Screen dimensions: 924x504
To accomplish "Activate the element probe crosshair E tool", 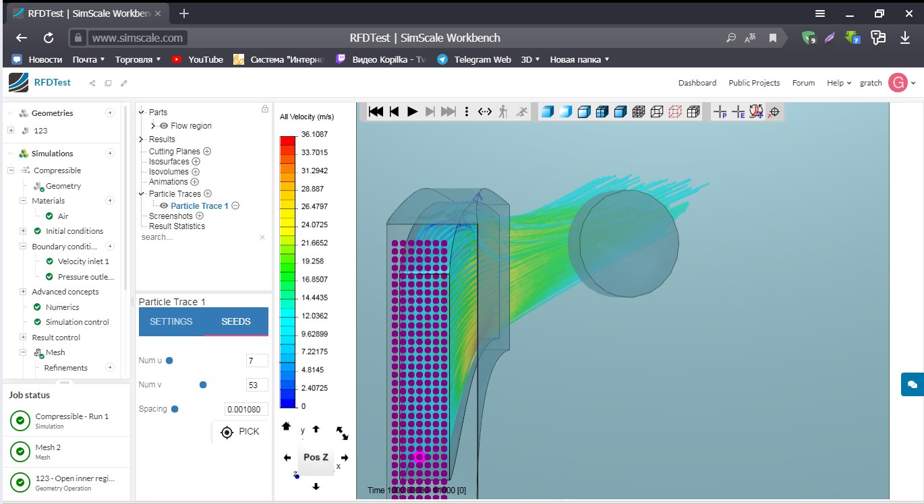I will click(739, 112).
